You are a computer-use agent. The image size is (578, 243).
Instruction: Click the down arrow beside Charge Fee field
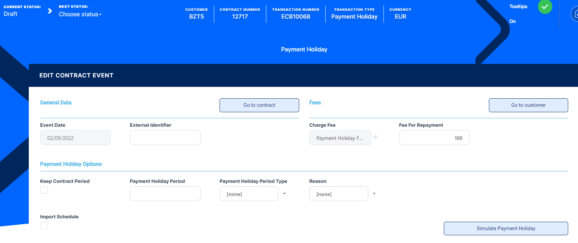click(375, 137)
